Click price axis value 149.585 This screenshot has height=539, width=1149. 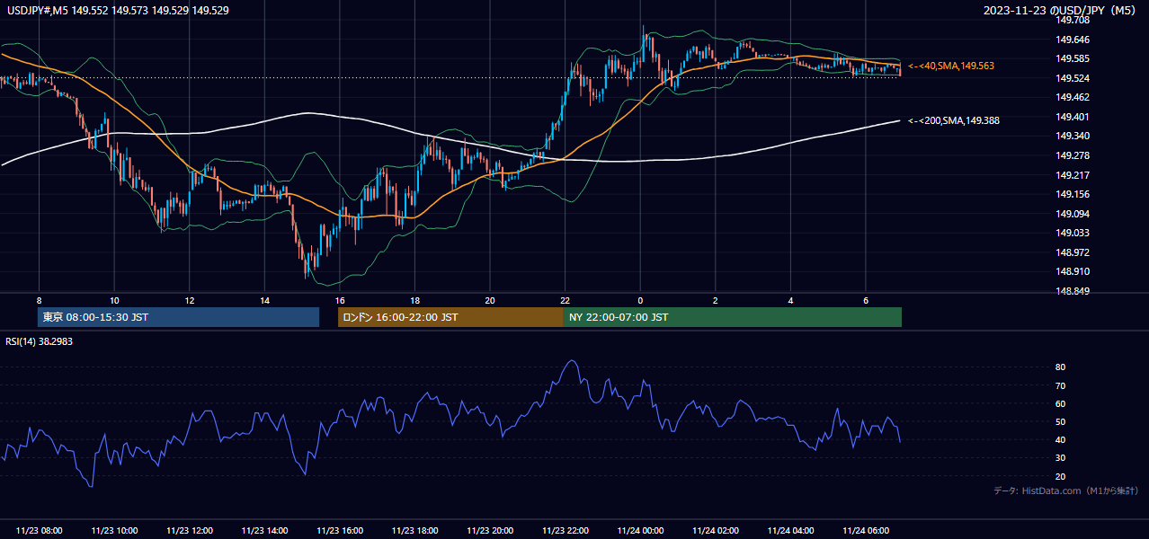(x=1073, y=58)
